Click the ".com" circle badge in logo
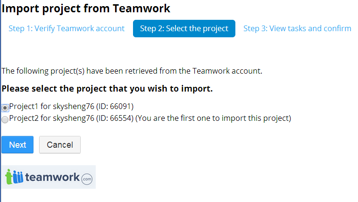This screenshot has width=358, height=202. point(87,179)
